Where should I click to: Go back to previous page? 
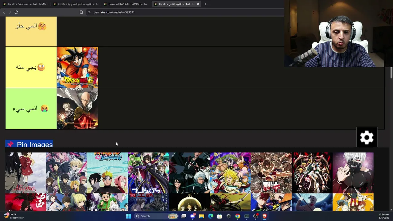tap(4, 12)
